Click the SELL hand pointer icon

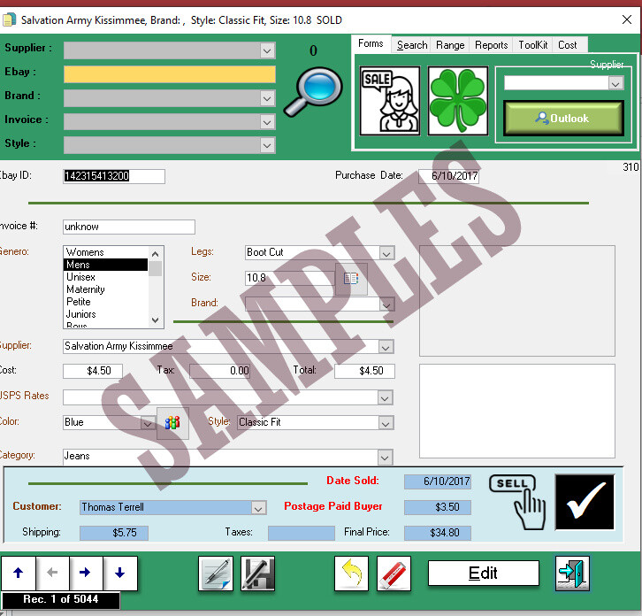(517, 502)
